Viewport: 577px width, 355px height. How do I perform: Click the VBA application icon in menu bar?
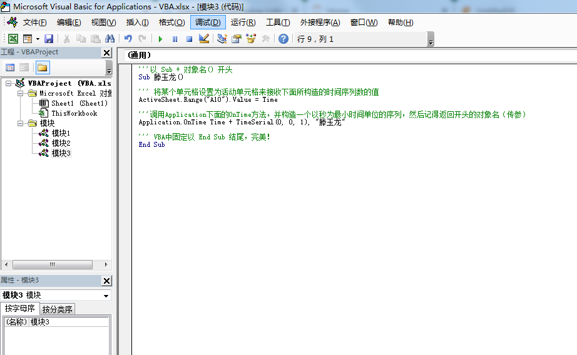12,22
